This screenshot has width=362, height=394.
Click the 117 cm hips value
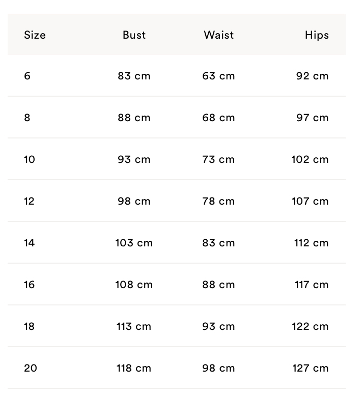click(x=311, y=285)
